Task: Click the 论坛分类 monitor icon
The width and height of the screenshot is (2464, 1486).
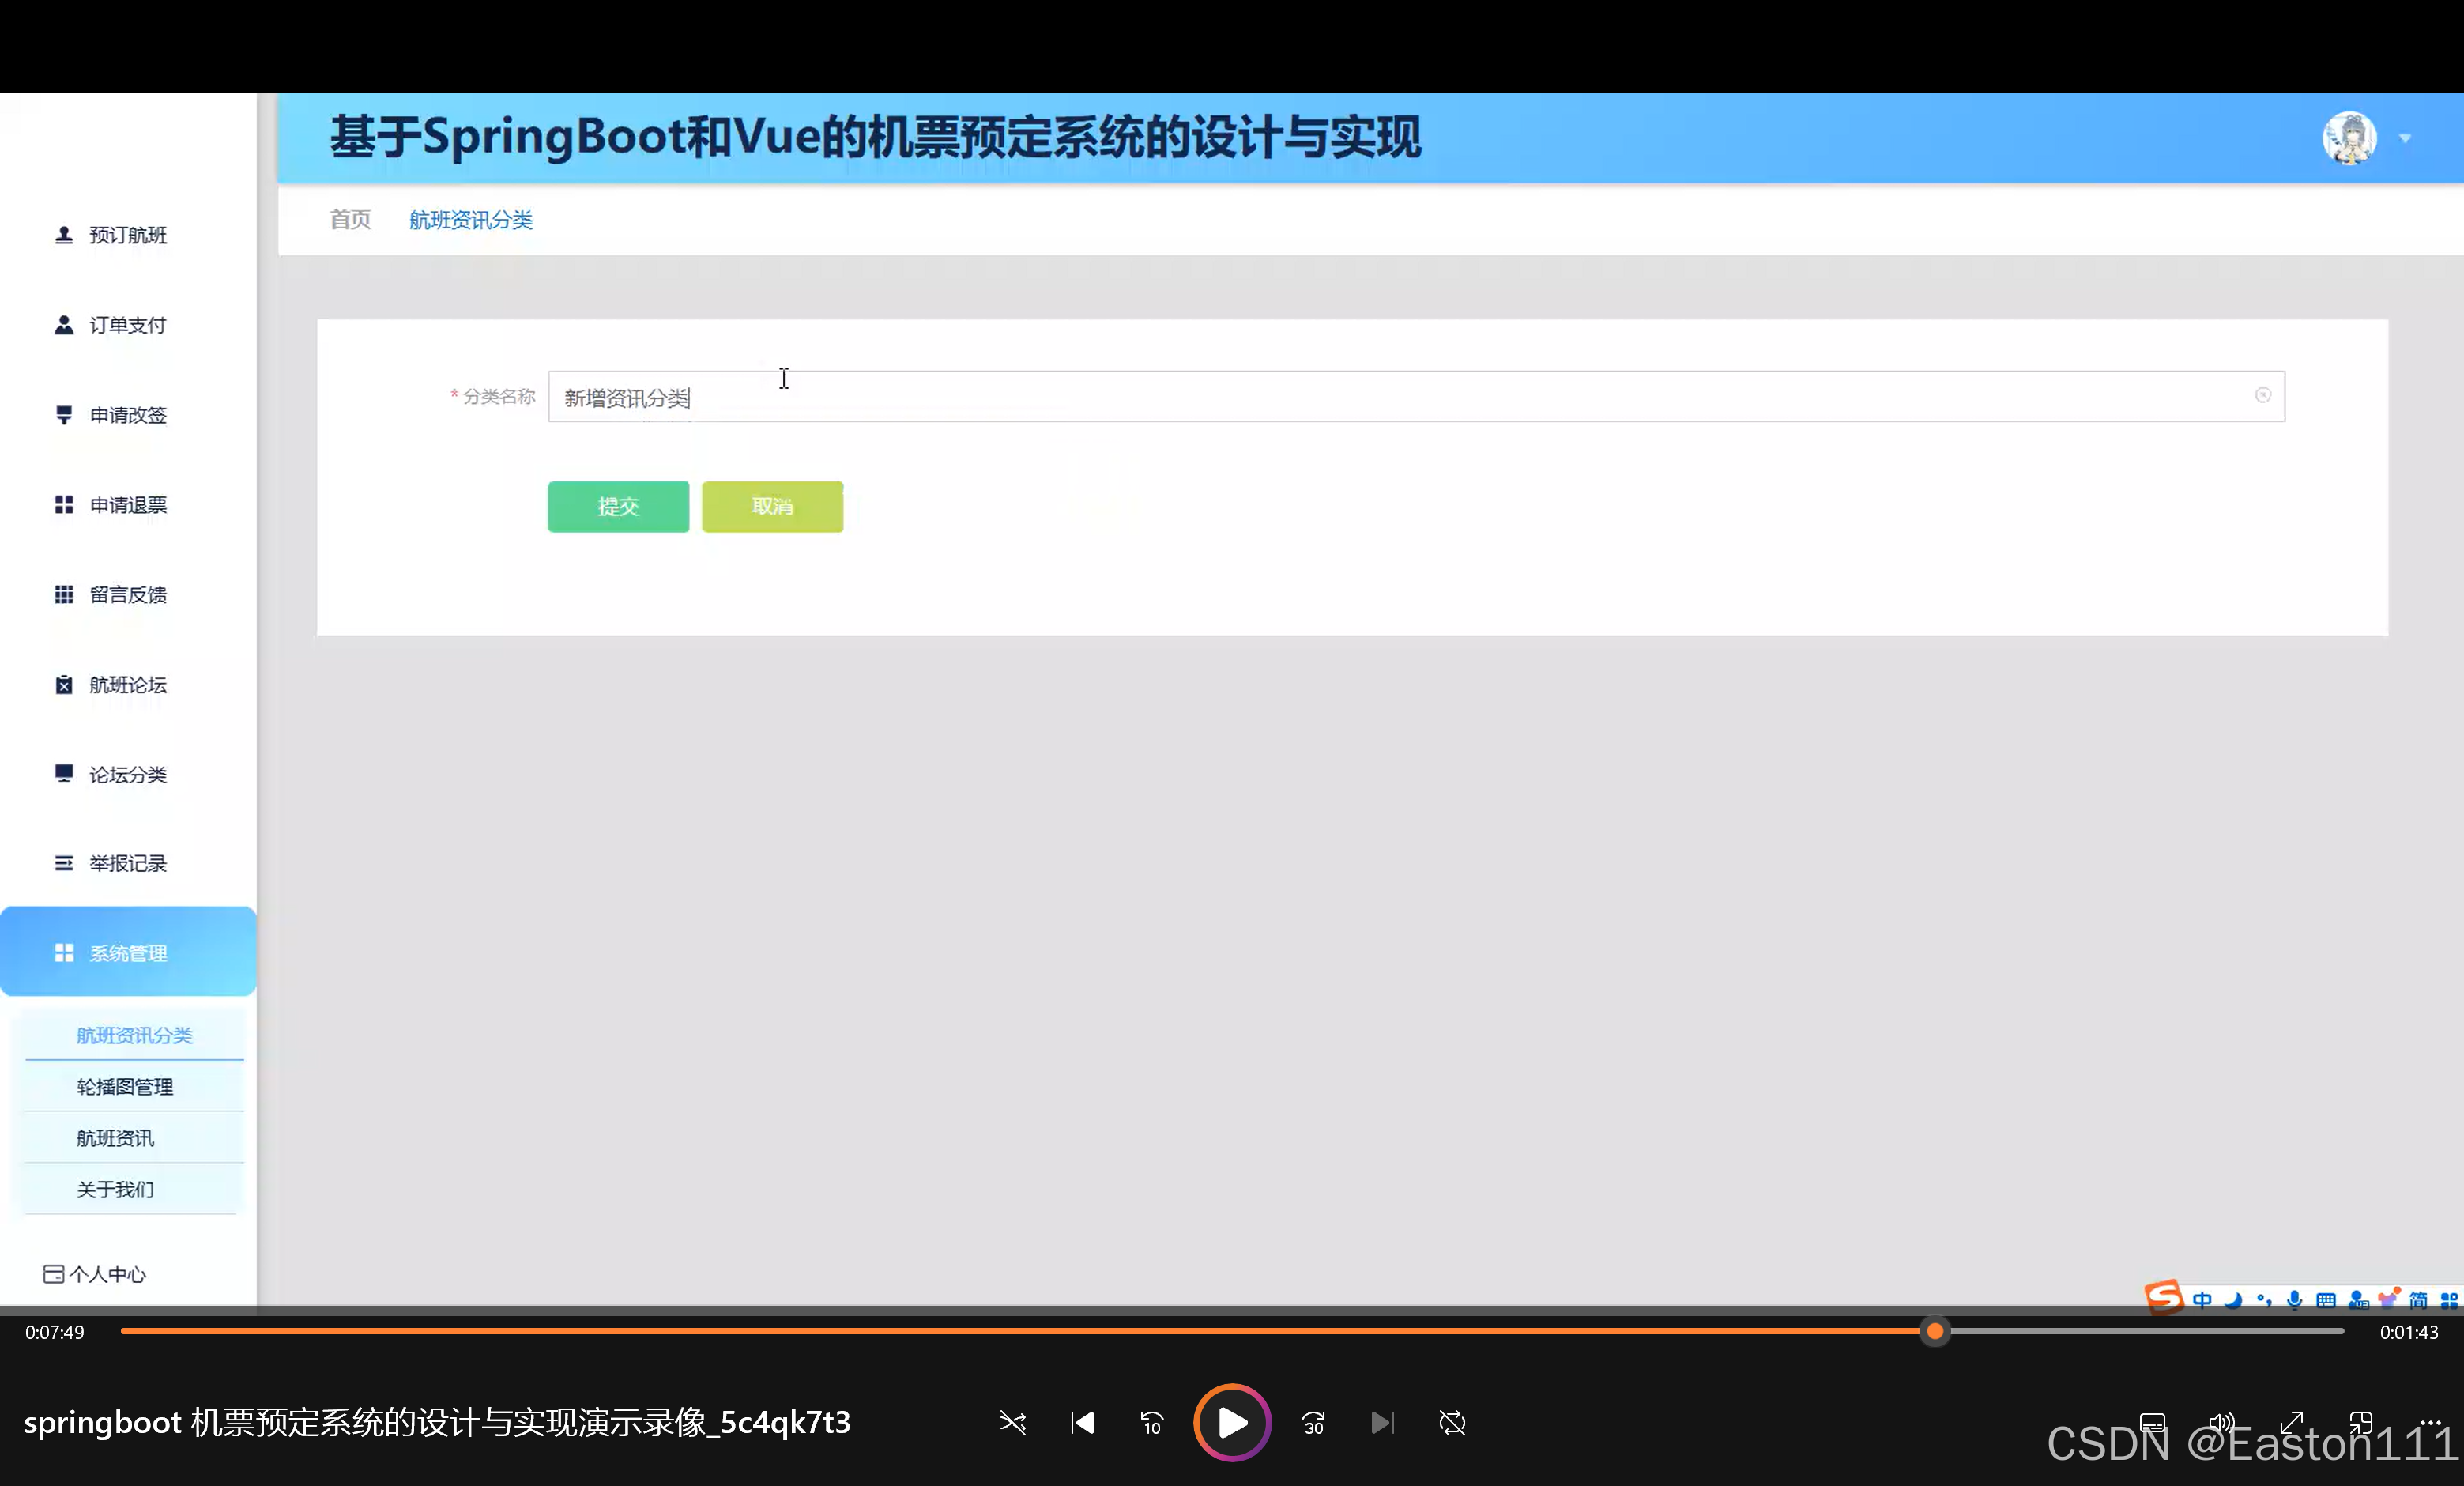Action: [64, 773]
